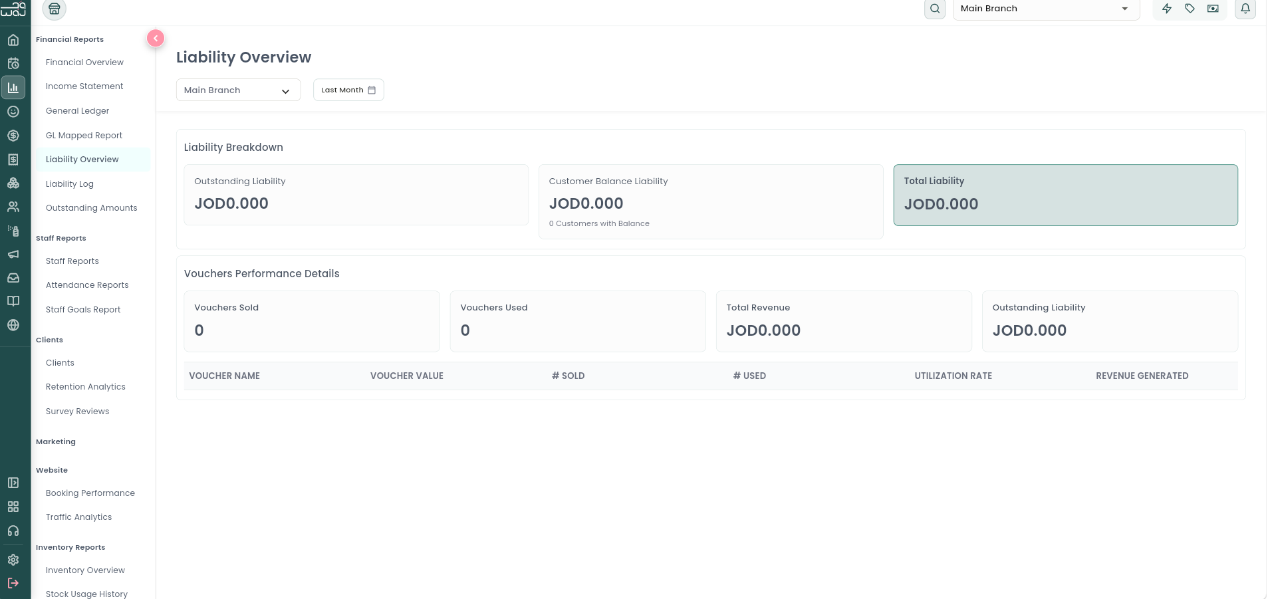Screen dimensions: 1268x599
Task: Select the Liability Log menu item
Action: click(x=70, y=184)
